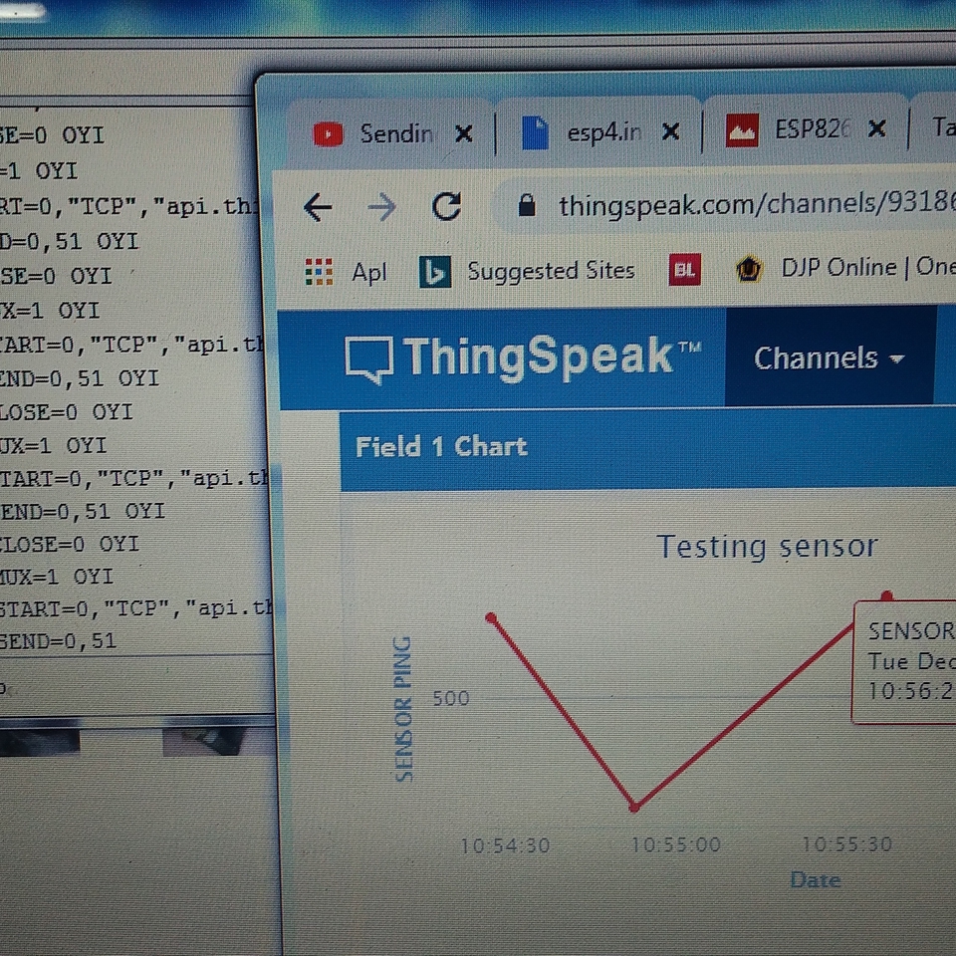This screenshot has height=956, width=956.
Task: Click the SENSOR PING axis title
Action: click(x=403, y=708)
